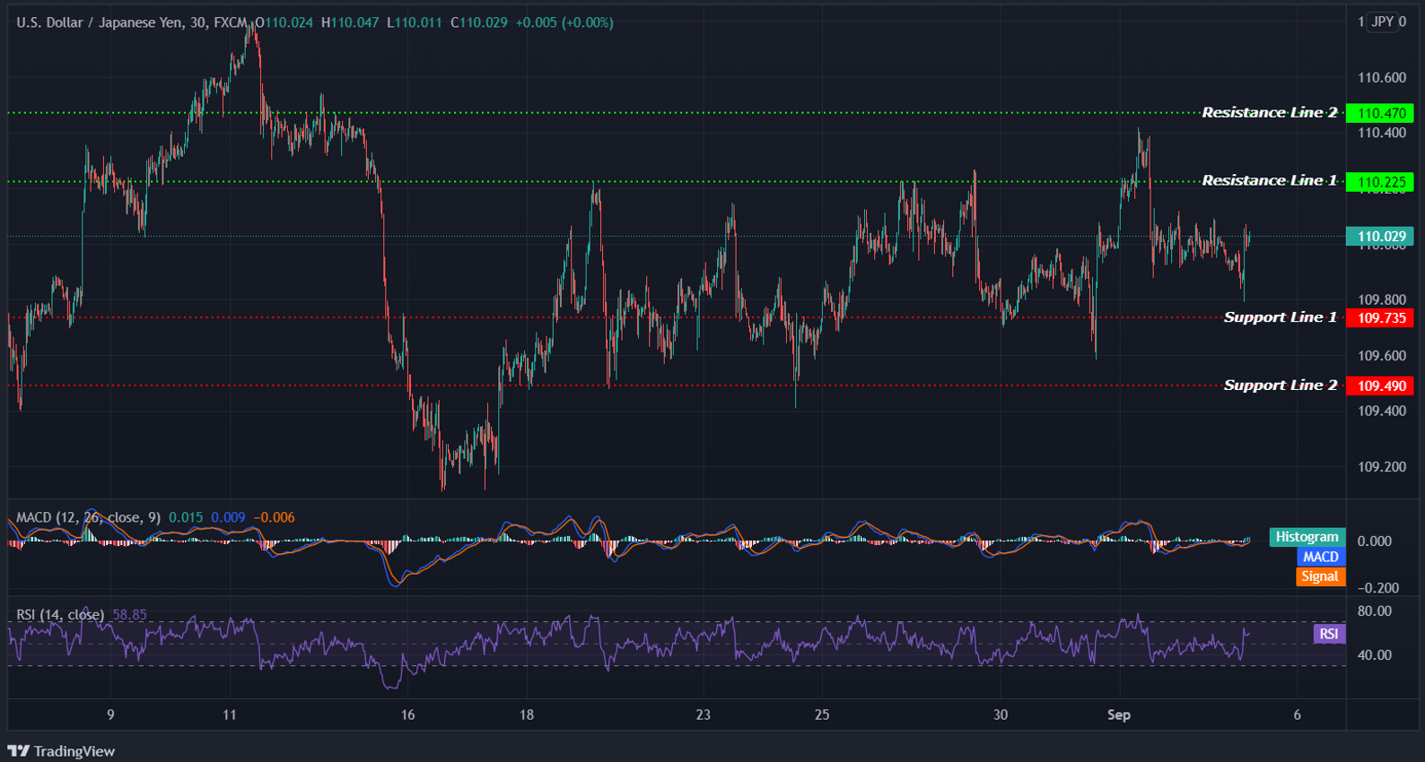1425x762 pixels.
Task: Click the 110.400 price axis label
Action: tap(1382, 133)
